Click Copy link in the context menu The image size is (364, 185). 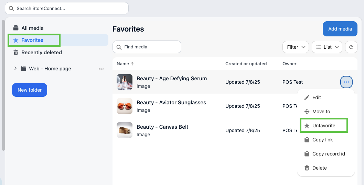pos(322,140)
